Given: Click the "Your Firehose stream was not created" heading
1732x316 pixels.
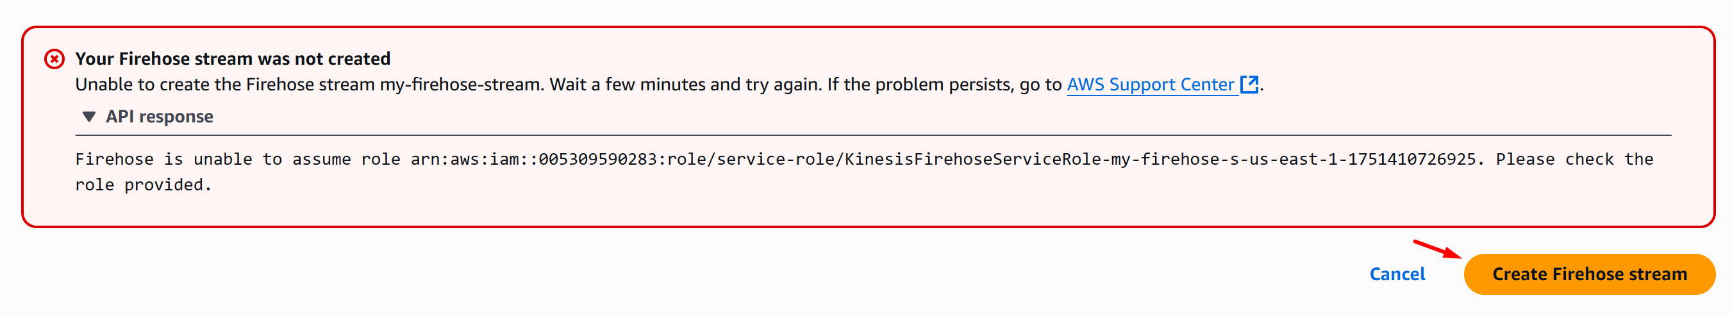Looking at the screenshot, I should coord(233,59).
